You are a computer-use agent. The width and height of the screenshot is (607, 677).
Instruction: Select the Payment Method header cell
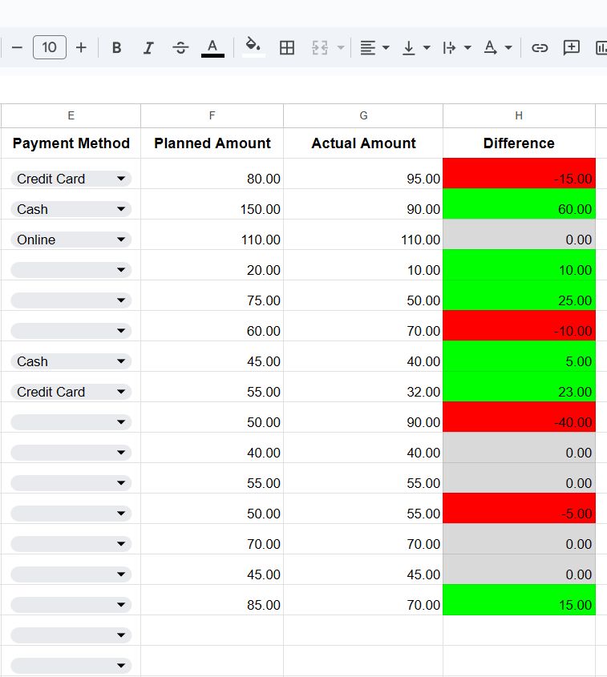point(71,143)
